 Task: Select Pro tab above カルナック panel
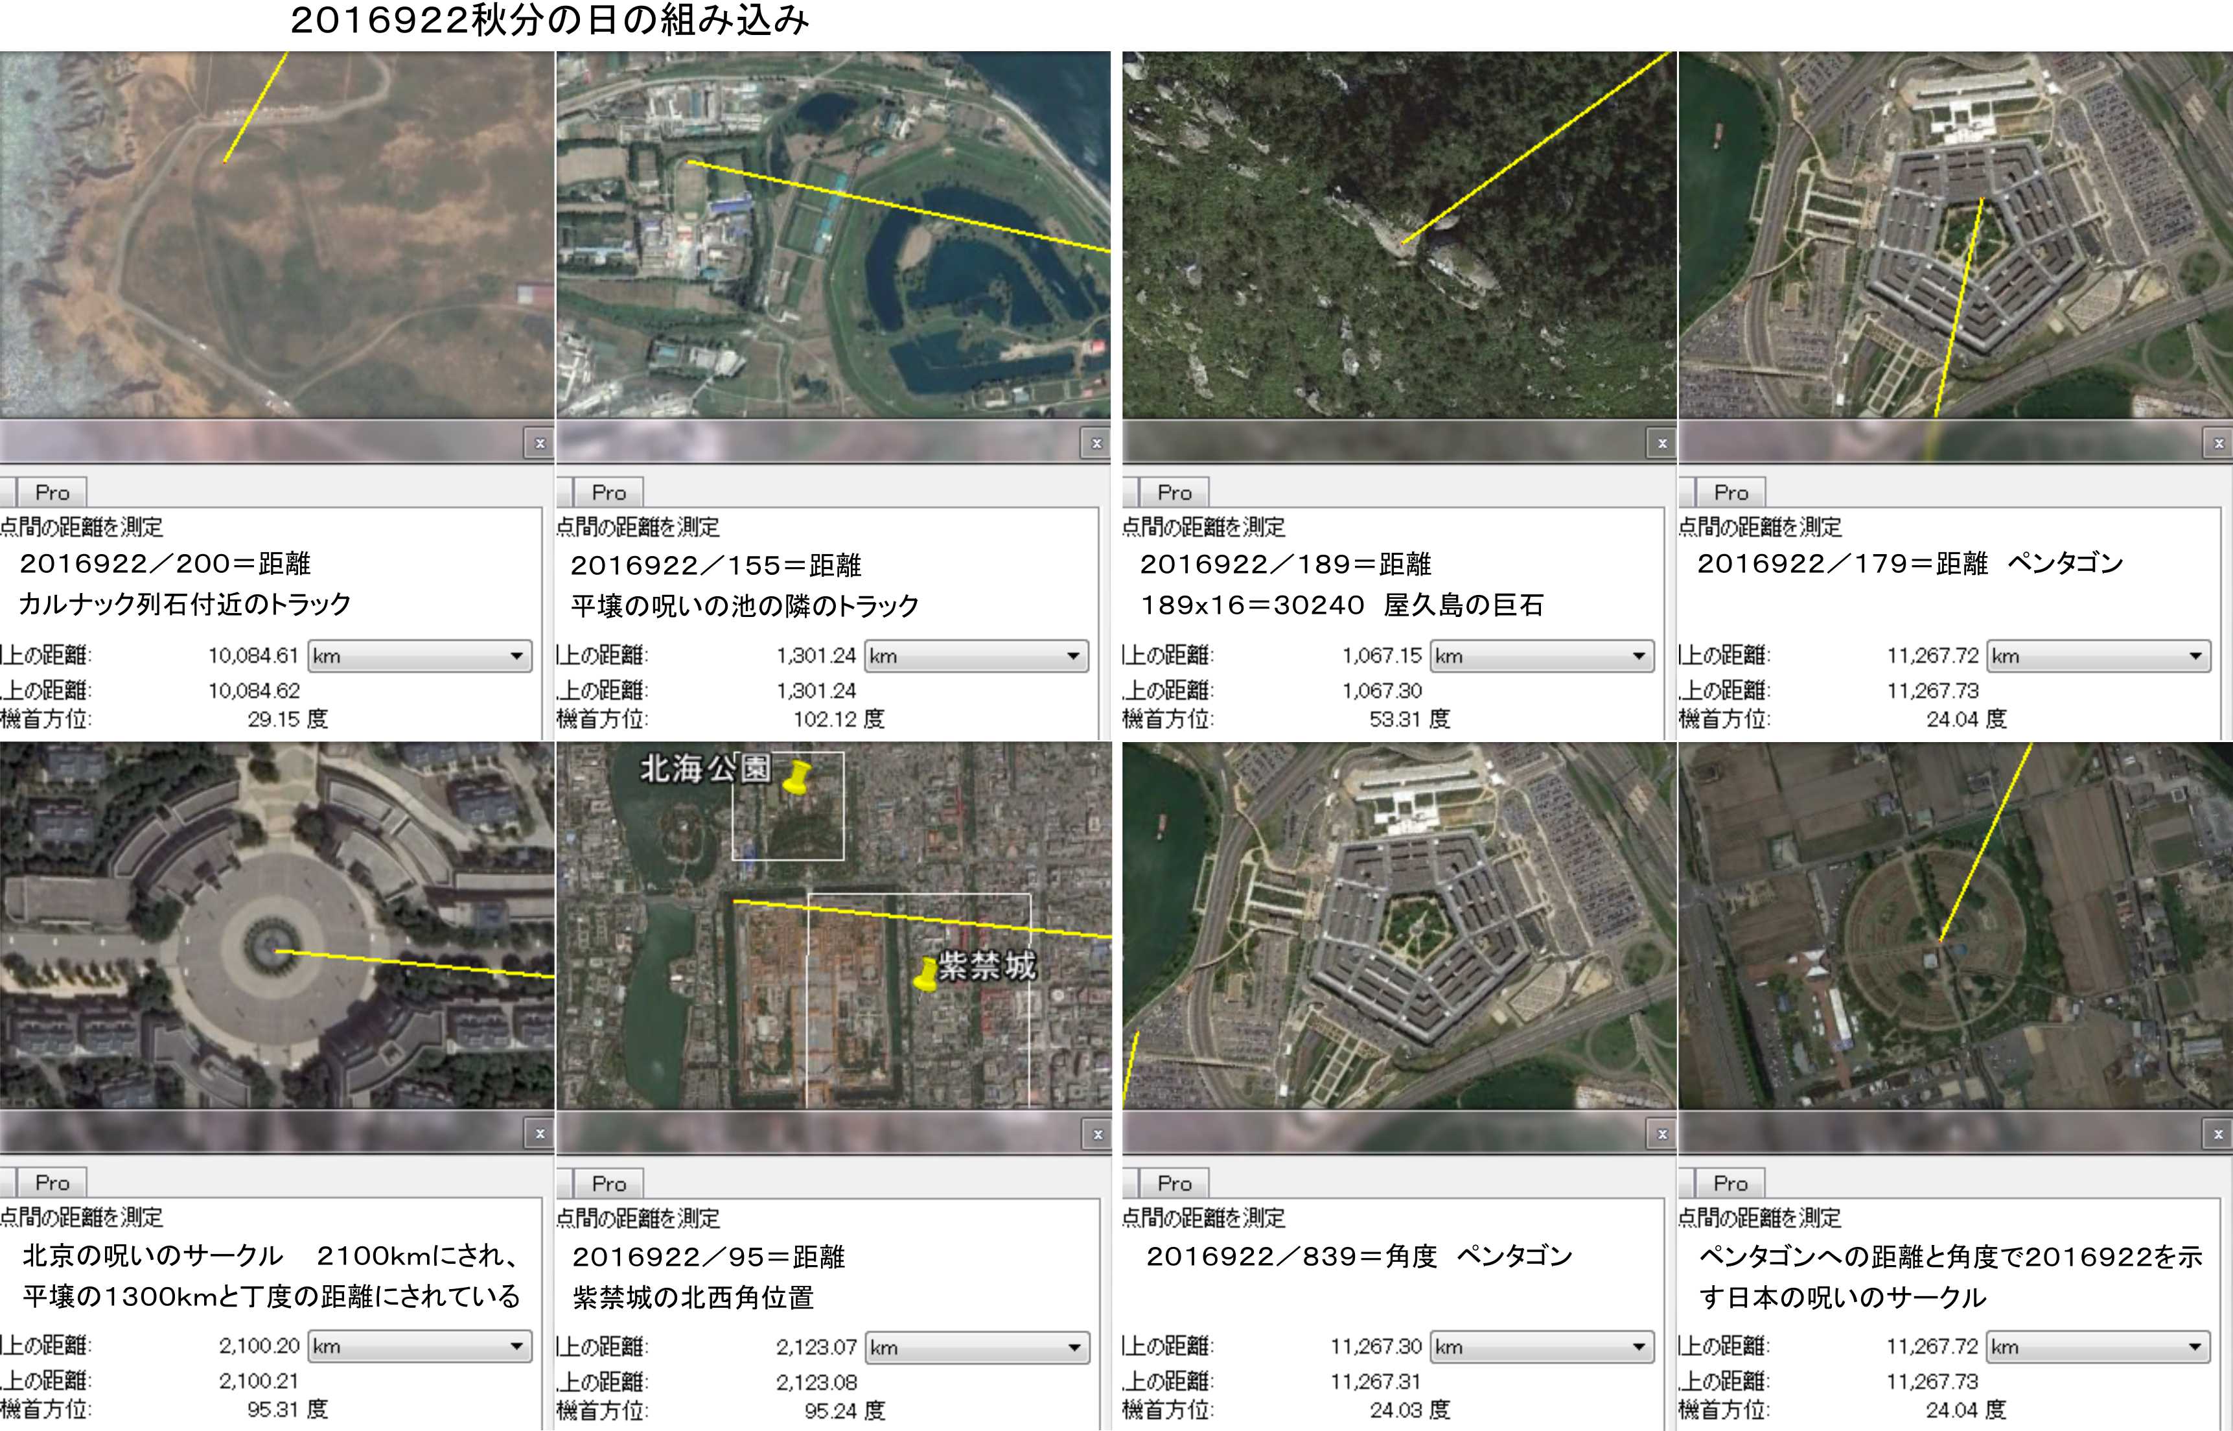[x=52, y=493]
